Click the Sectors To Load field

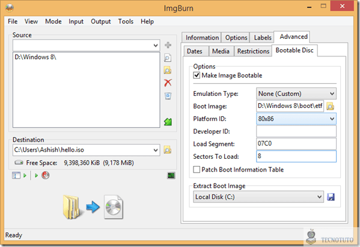point(296,156)
